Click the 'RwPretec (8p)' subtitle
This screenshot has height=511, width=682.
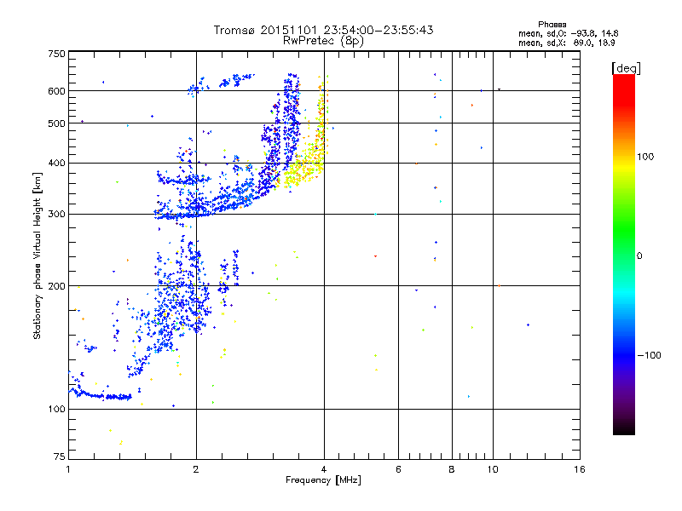pyautogui.click(x=323, y=41)
